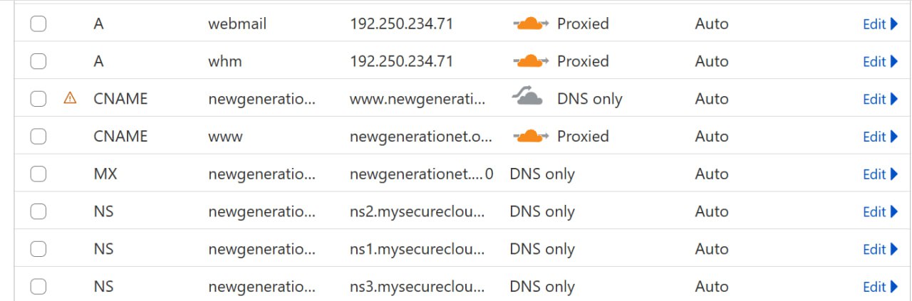The height and width of the screenshot is (301, 912).
Task: Expand Edit for DNS only CNAME record
Action: click(x=881, y=99)
